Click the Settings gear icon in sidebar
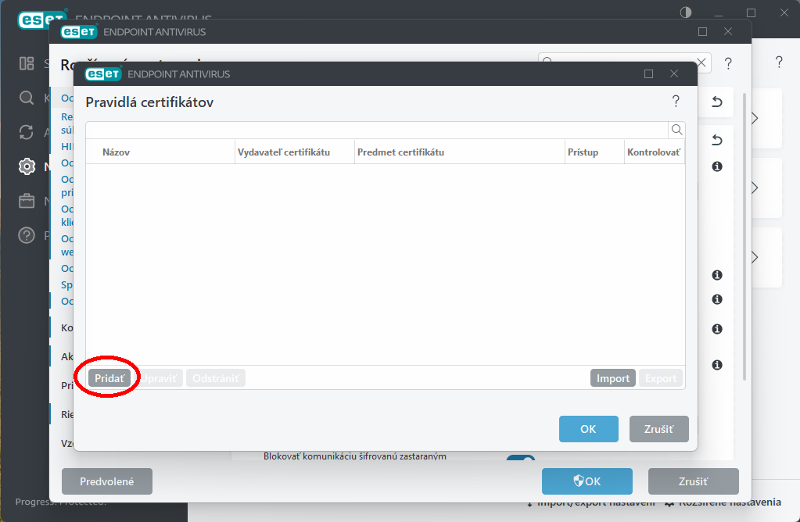The image size is (800, 522). (x=27, y=166)
